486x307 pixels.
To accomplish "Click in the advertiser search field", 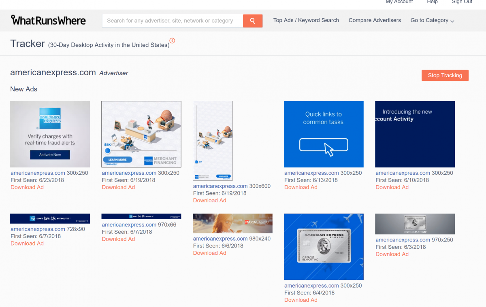I will point(172,21).
